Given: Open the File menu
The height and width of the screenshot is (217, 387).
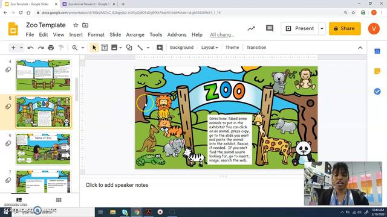Looking at the screenshot, I should click(30, 35).
